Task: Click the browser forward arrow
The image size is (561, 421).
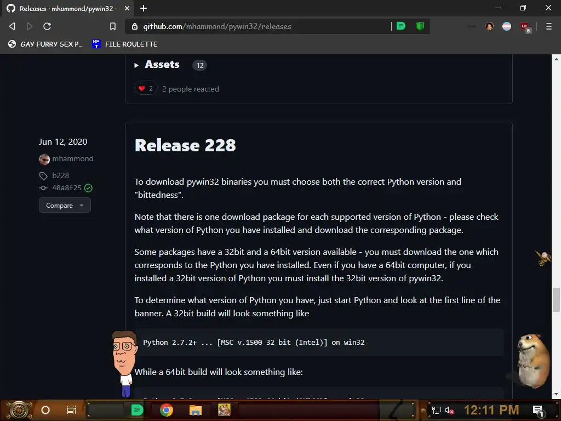Action: click(30, 26)
